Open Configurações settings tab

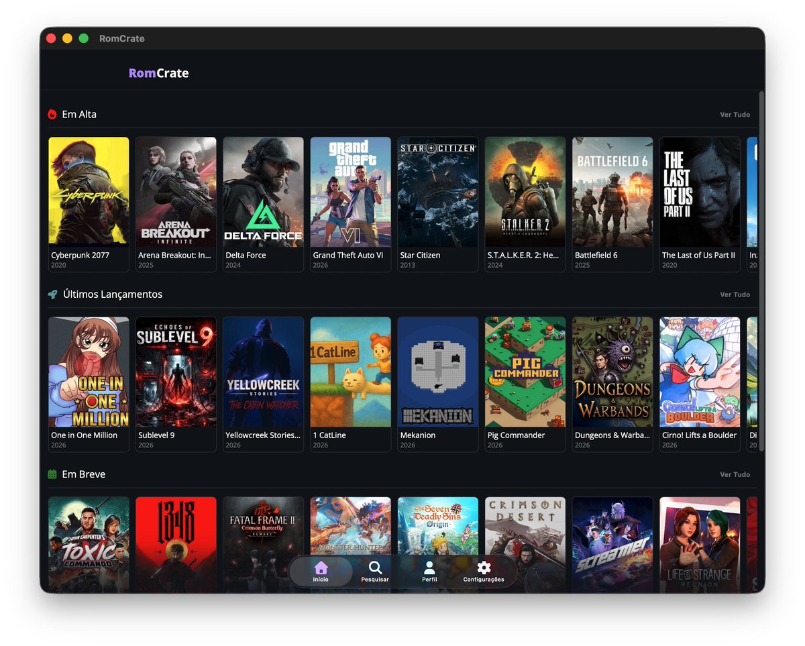pos(484,572)
